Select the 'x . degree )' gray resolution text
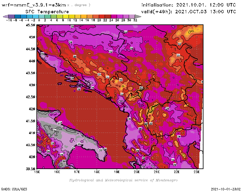Screen dimensions: 247x191 (x=79, y=5)
